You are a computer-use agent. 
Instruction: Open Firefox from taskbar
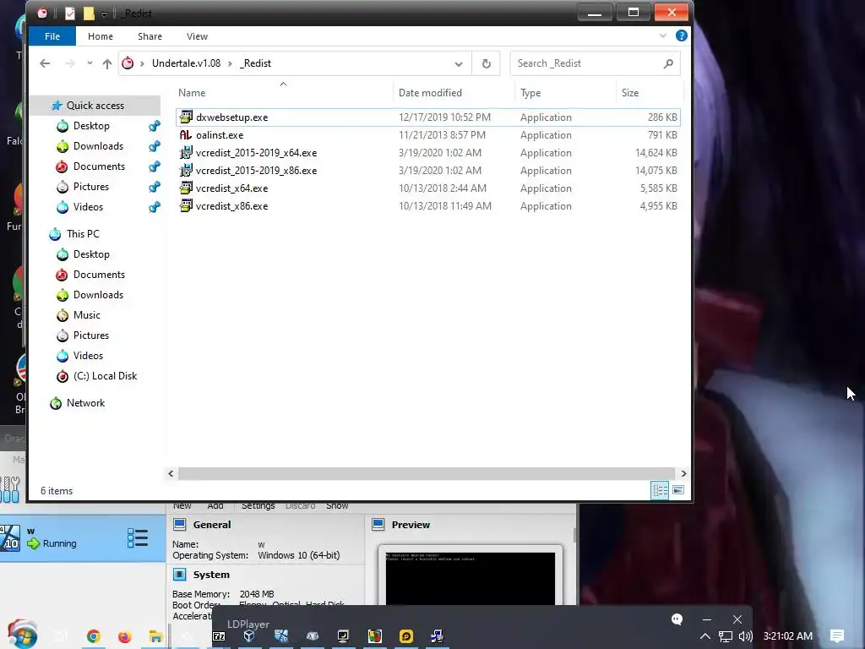coord(125,636)
